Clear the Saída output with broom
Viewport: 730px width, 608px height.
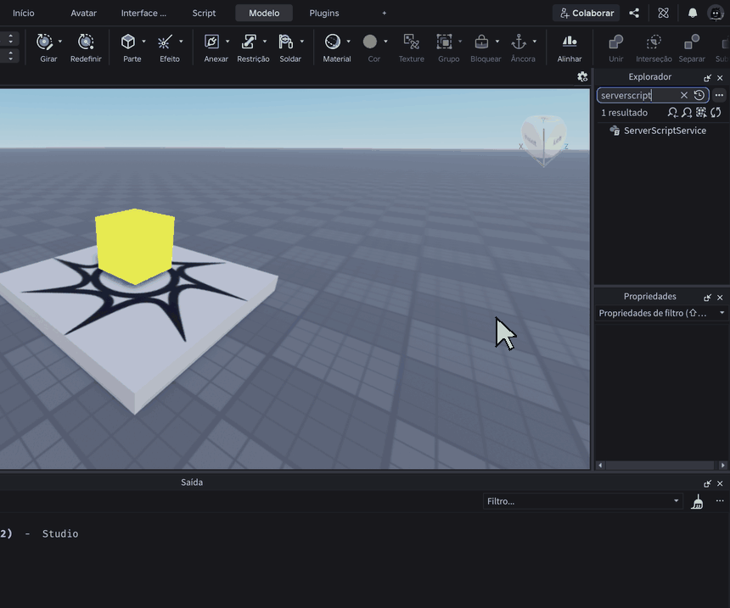click(x=698, y=501)
